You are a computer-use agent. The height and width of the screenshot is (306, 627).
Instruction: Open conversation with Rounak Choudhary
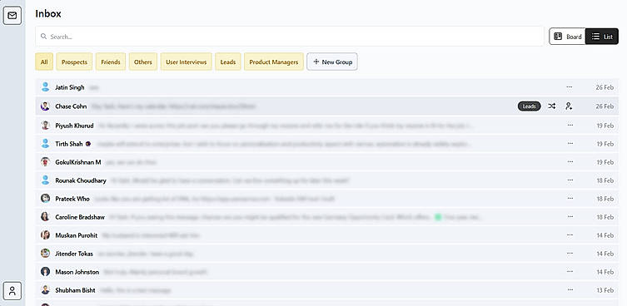[x=326, y=180]
